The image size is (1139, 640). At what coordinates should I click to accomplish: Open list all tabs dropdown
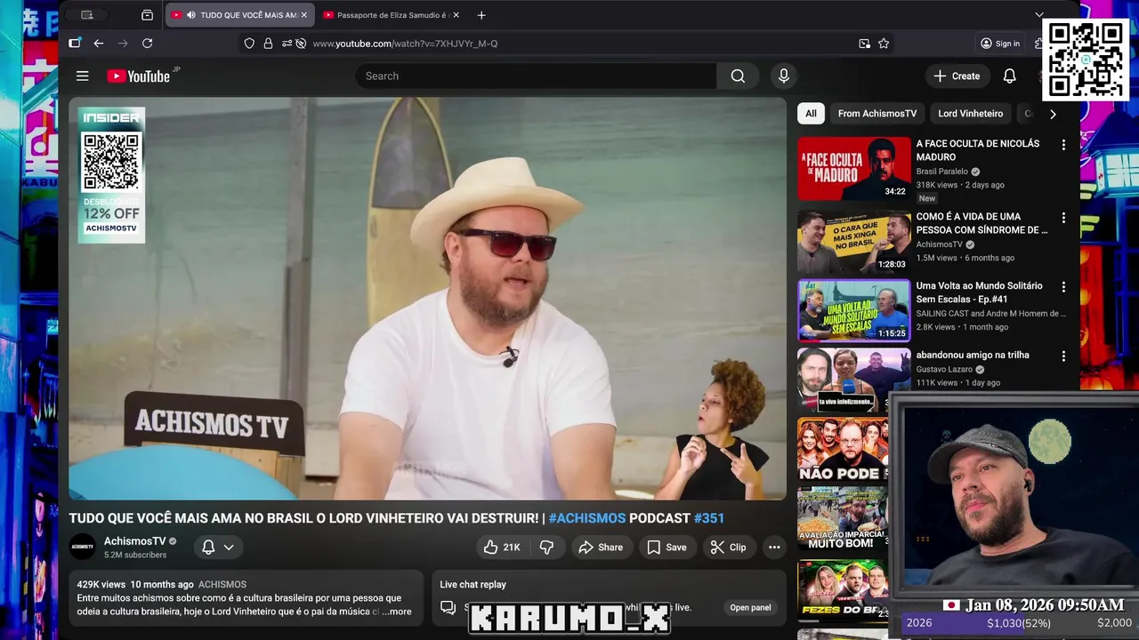[x=1038, y=15]
